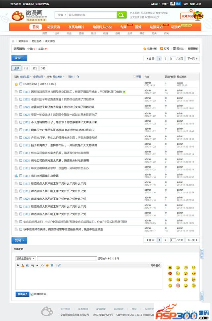Check the box for 我们来投票 thread
Image resolution: width=212 pixels, height=321 pixels.
point(21,176)
